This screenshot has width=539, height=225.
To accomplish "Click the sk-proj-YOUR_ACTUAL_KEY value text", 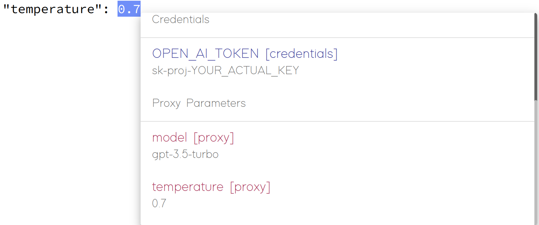I will point(225,71).
